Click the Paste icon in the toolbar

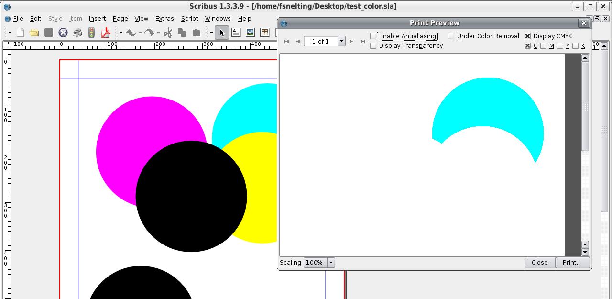(x=196, y=33)
